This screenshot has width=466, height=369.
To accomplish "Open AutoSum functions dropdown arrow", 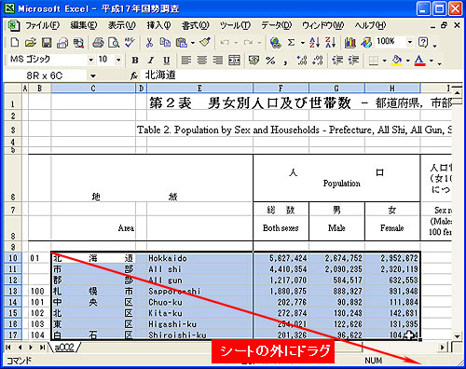I will [302, 43].
